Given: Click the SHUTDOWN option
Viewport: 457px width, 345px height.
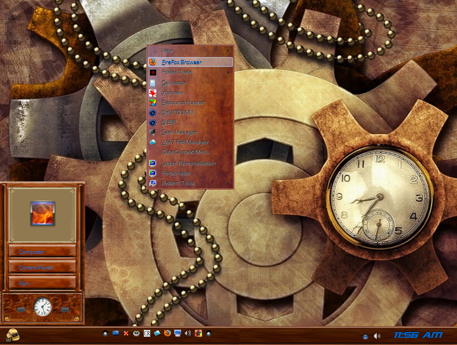Looking at the screenshot, I should 174,112.
